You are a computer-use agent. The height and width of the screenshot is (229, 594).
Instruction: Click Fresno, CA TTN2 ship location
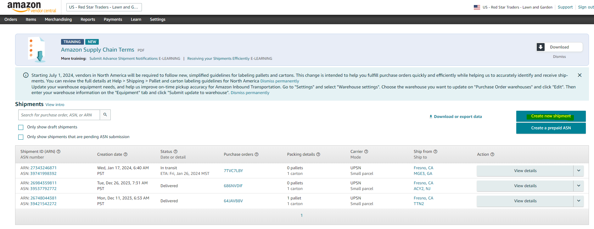click(x=423, y=201)
